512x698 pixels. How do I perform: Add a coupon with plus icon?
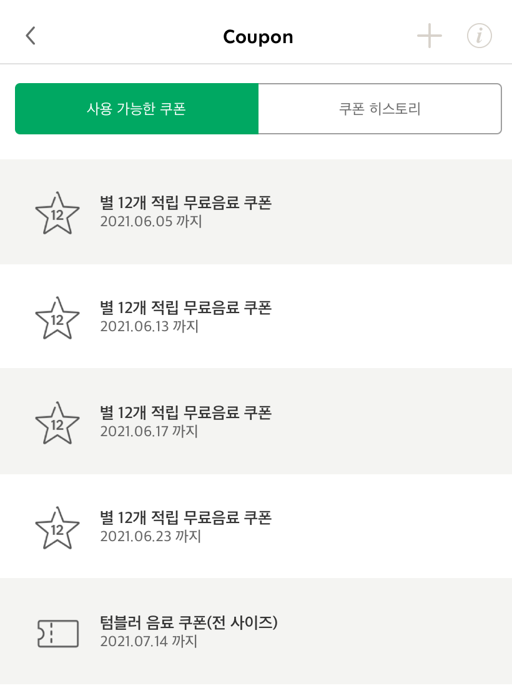(429, 36)
